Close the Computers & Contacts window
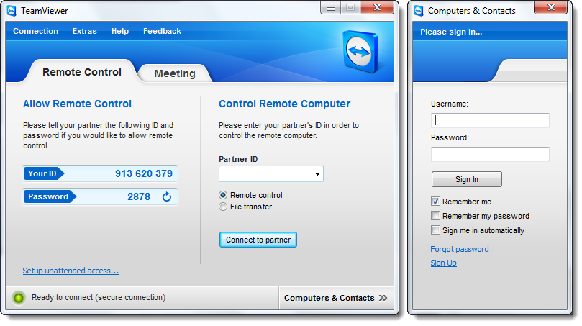 pyautogui.click(x=551, y=7)
